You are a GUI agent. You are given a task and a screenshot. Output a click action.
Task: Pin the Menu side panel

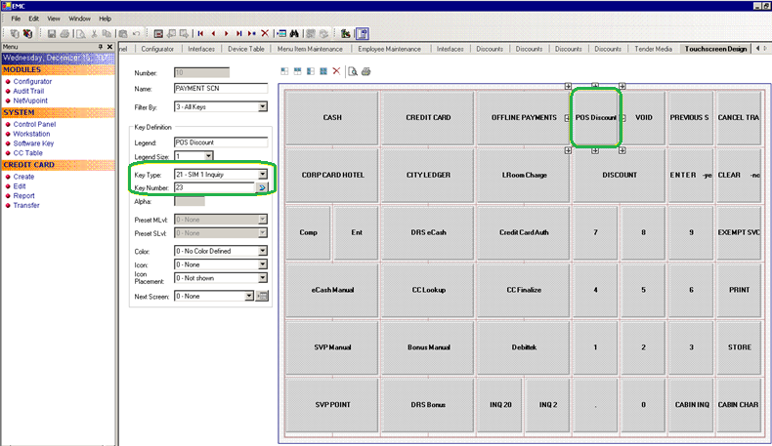pos(101,47)
